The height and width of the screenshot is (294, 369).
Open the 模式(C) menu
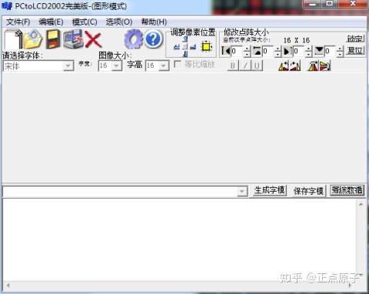click(x=85, y=22)
